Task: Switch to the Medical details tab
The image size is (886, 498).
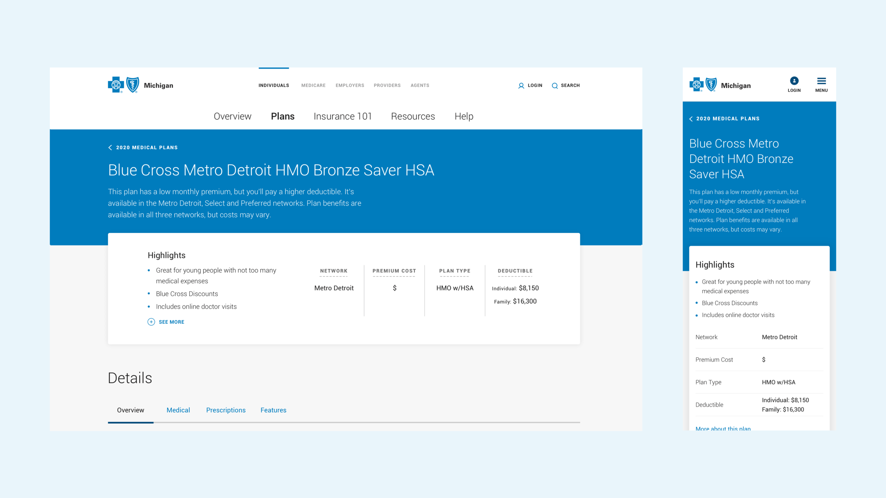Action: tap(178, 410)
